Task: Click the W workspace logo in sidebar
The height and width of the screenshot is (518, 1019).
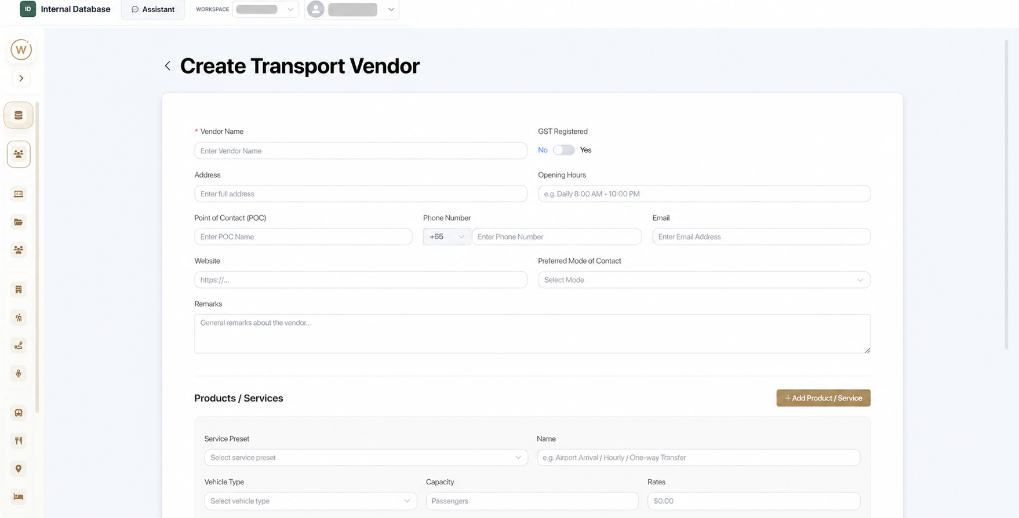Action: tap(21, 50)
